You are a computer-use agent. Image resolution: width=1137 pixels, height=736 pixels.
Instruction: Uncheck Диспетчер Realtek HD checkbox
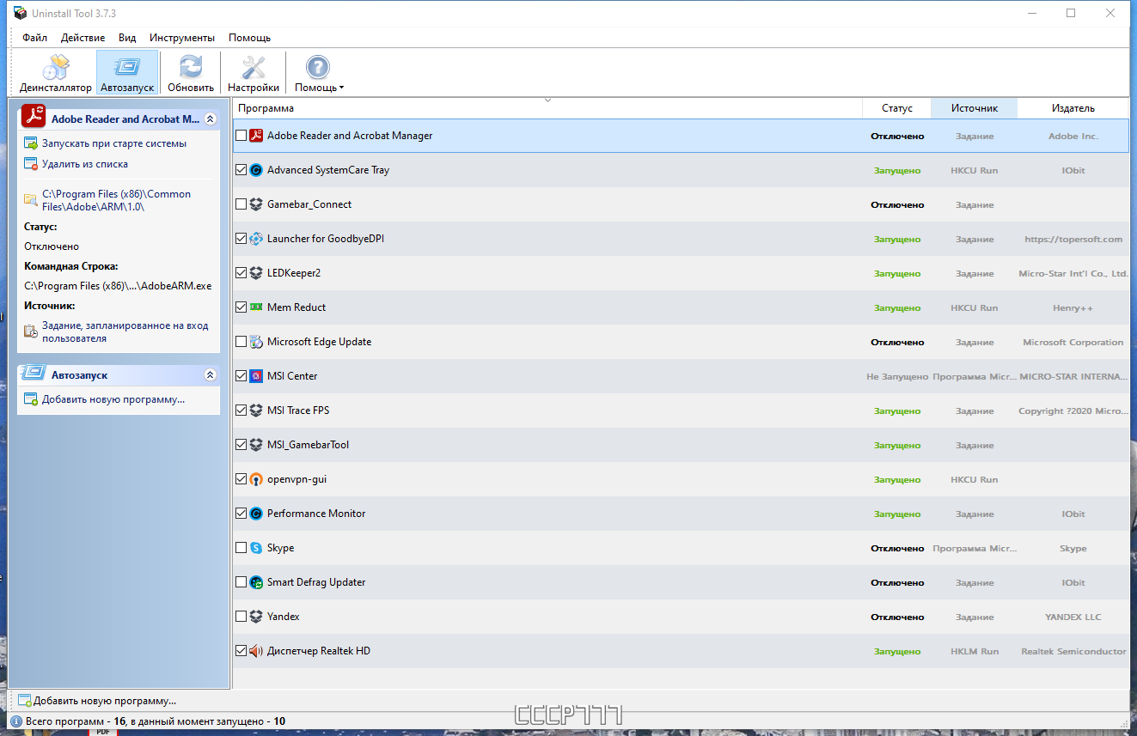click(x=241, y=651)
